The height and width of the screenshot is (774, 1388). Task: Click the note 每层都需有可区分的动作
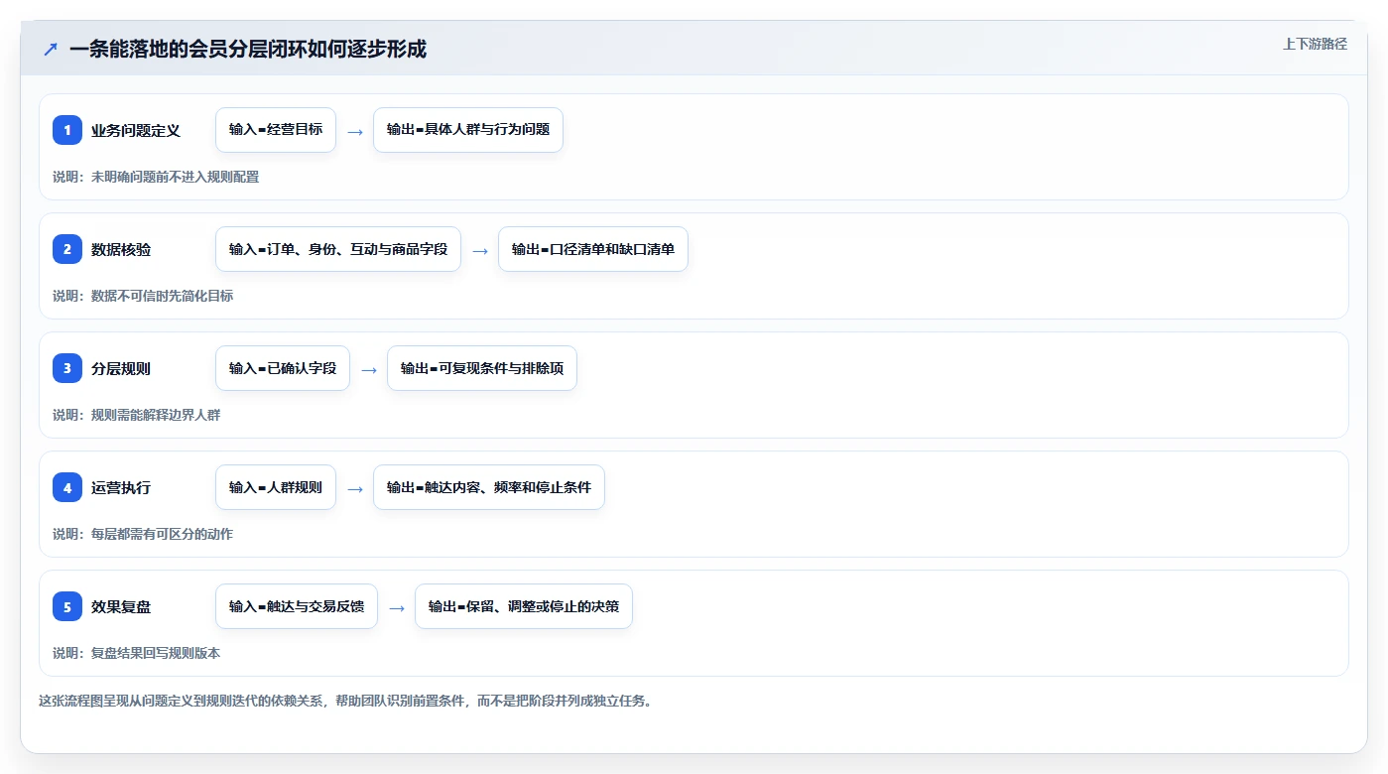(162, 534)
